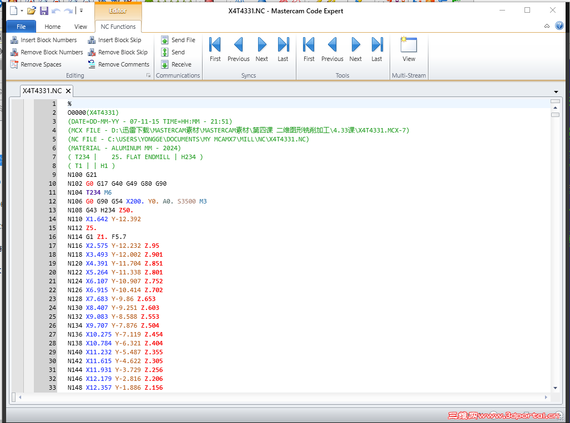This screenshot has width=570, height=423.
Task: Open the Editing group dialog launcher
Action: [148, 75]
